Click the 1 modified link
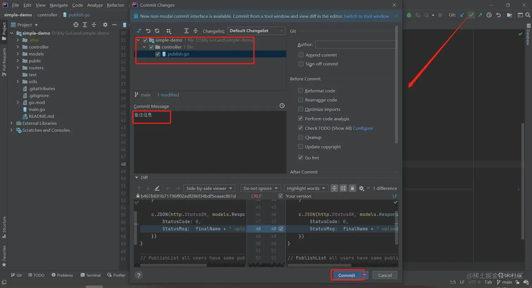 click(168, 95)
